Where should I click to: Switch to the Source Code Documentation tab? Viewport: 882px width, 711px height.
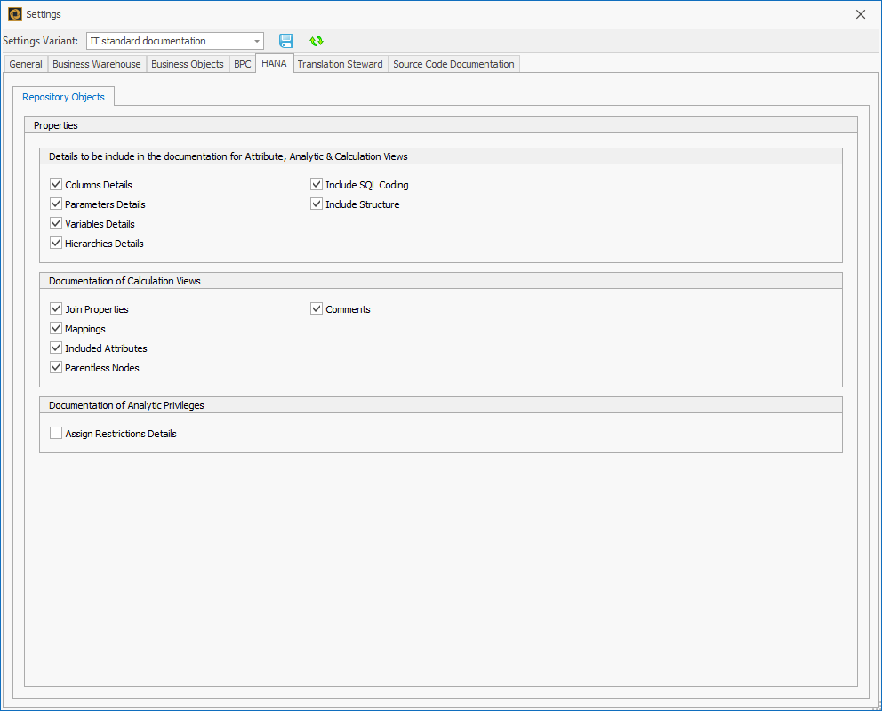click(453, 63)
